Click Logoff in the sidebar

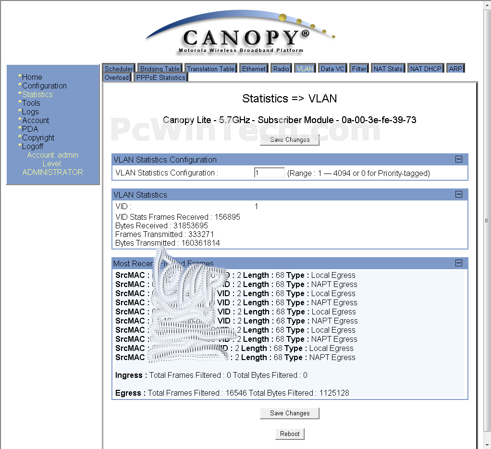pos(33,146)
